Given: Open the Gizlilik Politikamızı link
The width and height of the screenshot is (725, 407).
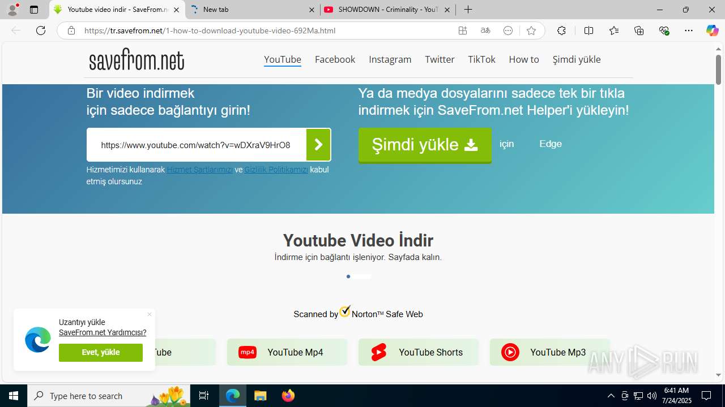Looking at the screenshot, I should point(276,170).
